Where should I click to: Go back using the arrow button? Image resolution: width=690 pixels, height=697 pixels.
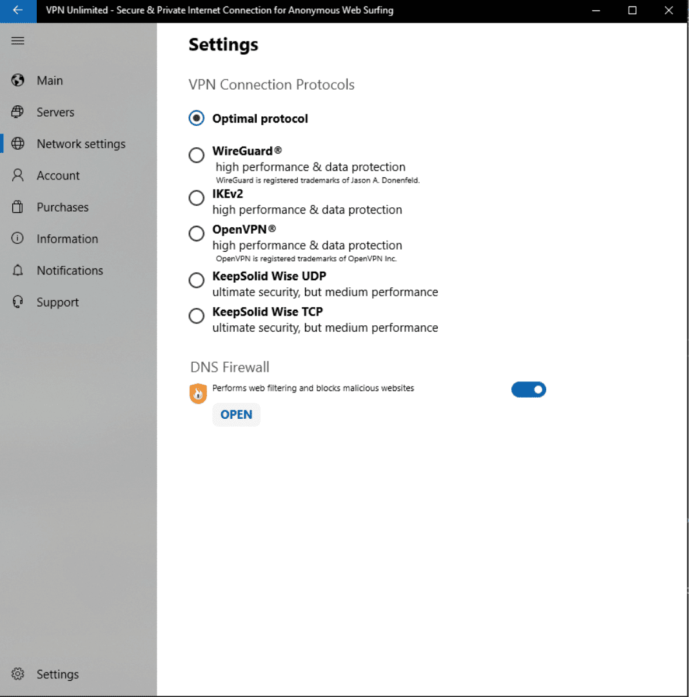coord(18,10)
